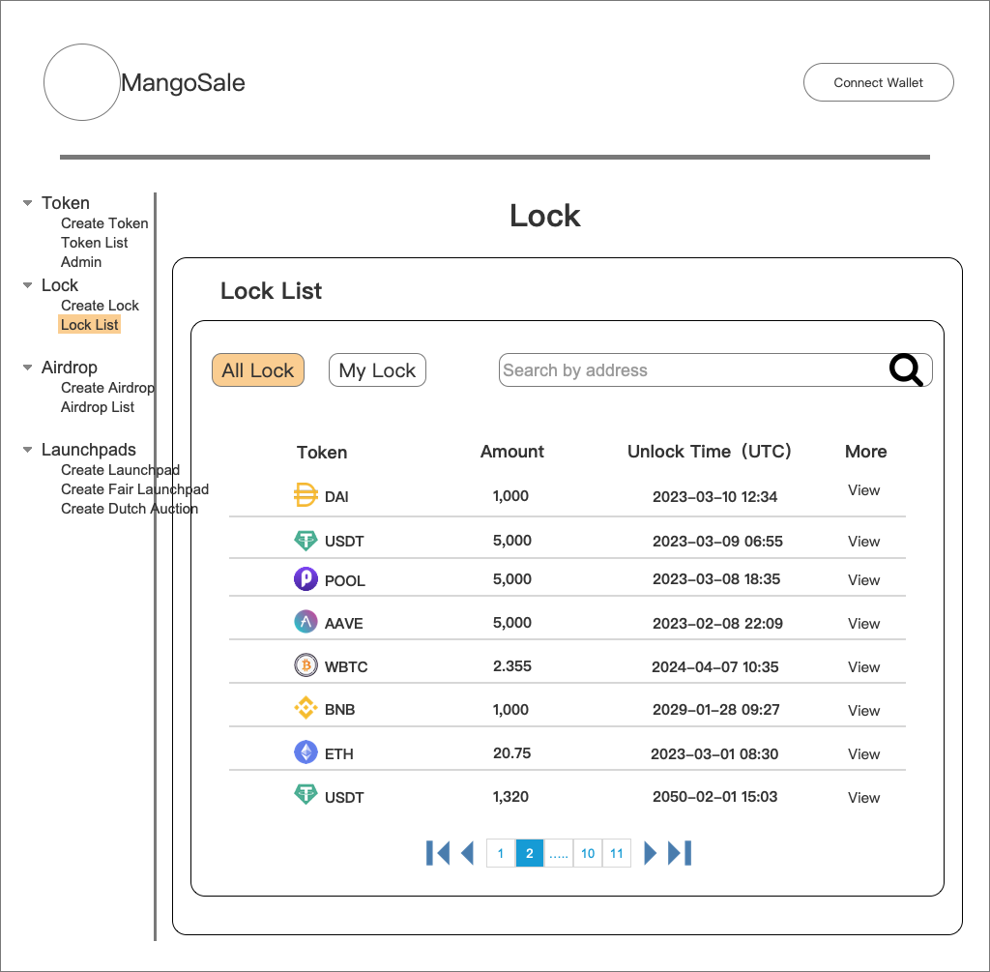
Task: Collapse the Token section triangle
Action: (x=27, y=203)
